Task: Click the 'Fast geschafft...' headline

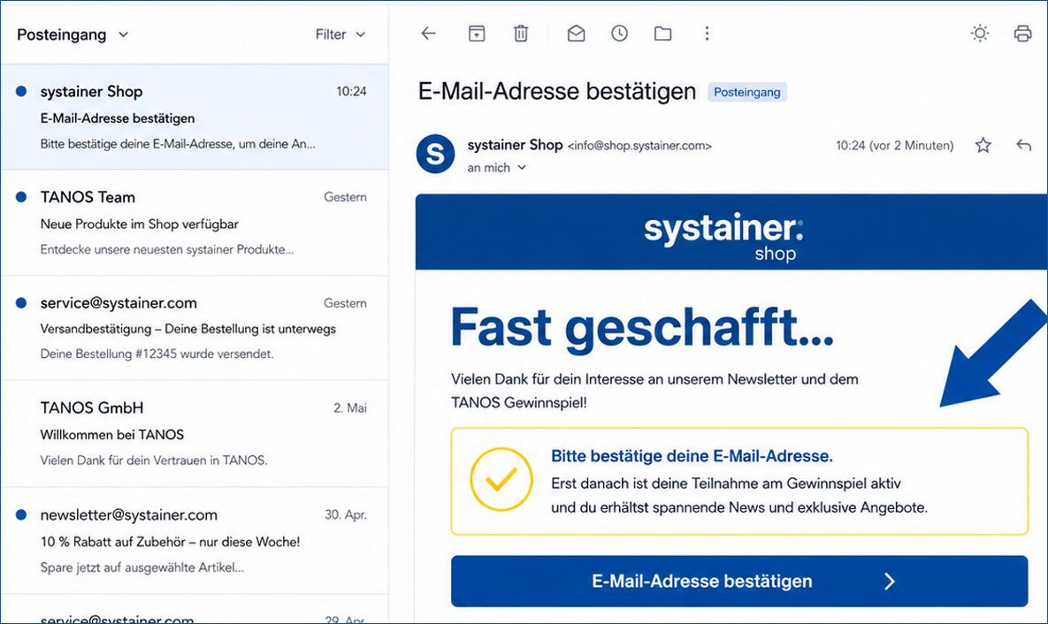Action: point(642,327)
